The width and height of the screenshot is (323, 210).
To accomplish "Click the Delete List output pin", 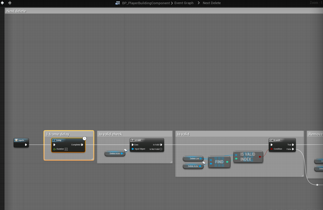I will click(x=200, y=159).
